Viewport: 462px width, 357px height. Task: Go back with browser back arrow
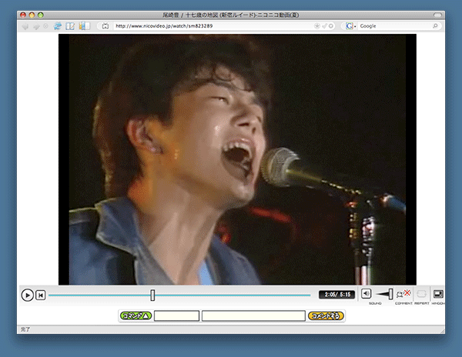25,26
